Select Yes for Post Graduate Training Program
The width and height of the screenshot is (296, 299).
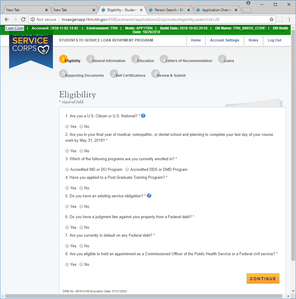(x=67, y=188)
